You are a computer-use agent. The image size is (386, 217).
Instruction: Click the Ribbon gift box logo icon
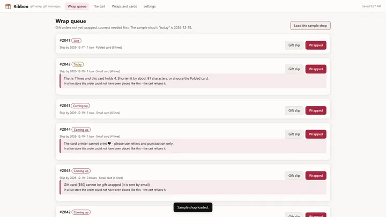point(8,6)
